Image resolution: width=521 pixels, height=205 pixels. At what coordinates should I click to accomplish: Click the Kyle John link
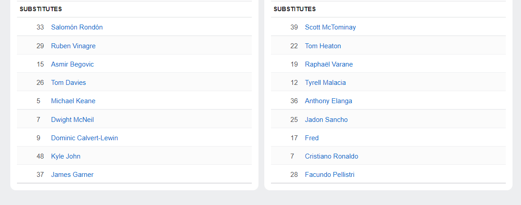point(66,156)
